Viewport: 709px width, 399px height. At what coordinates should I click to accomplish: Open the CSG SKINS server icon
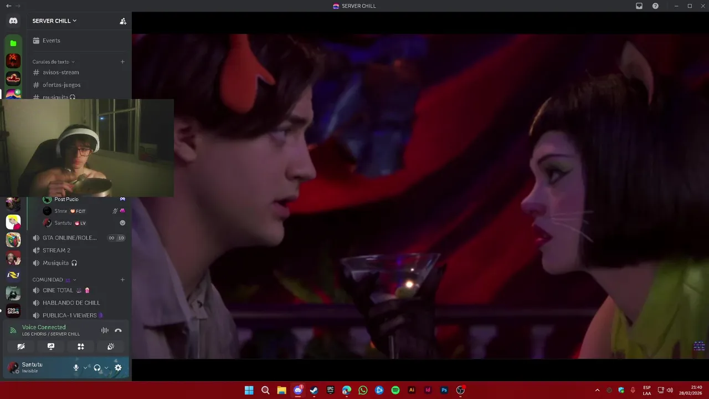pyautogui.click(x=13, y=311)
